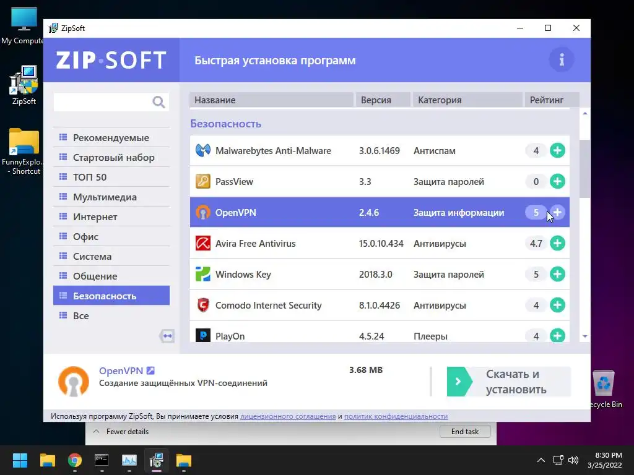Image resolution: width=634 pixels, height=475 pixels.
Task: Open the terminal taskbar icon
Action: coord(102,460)
